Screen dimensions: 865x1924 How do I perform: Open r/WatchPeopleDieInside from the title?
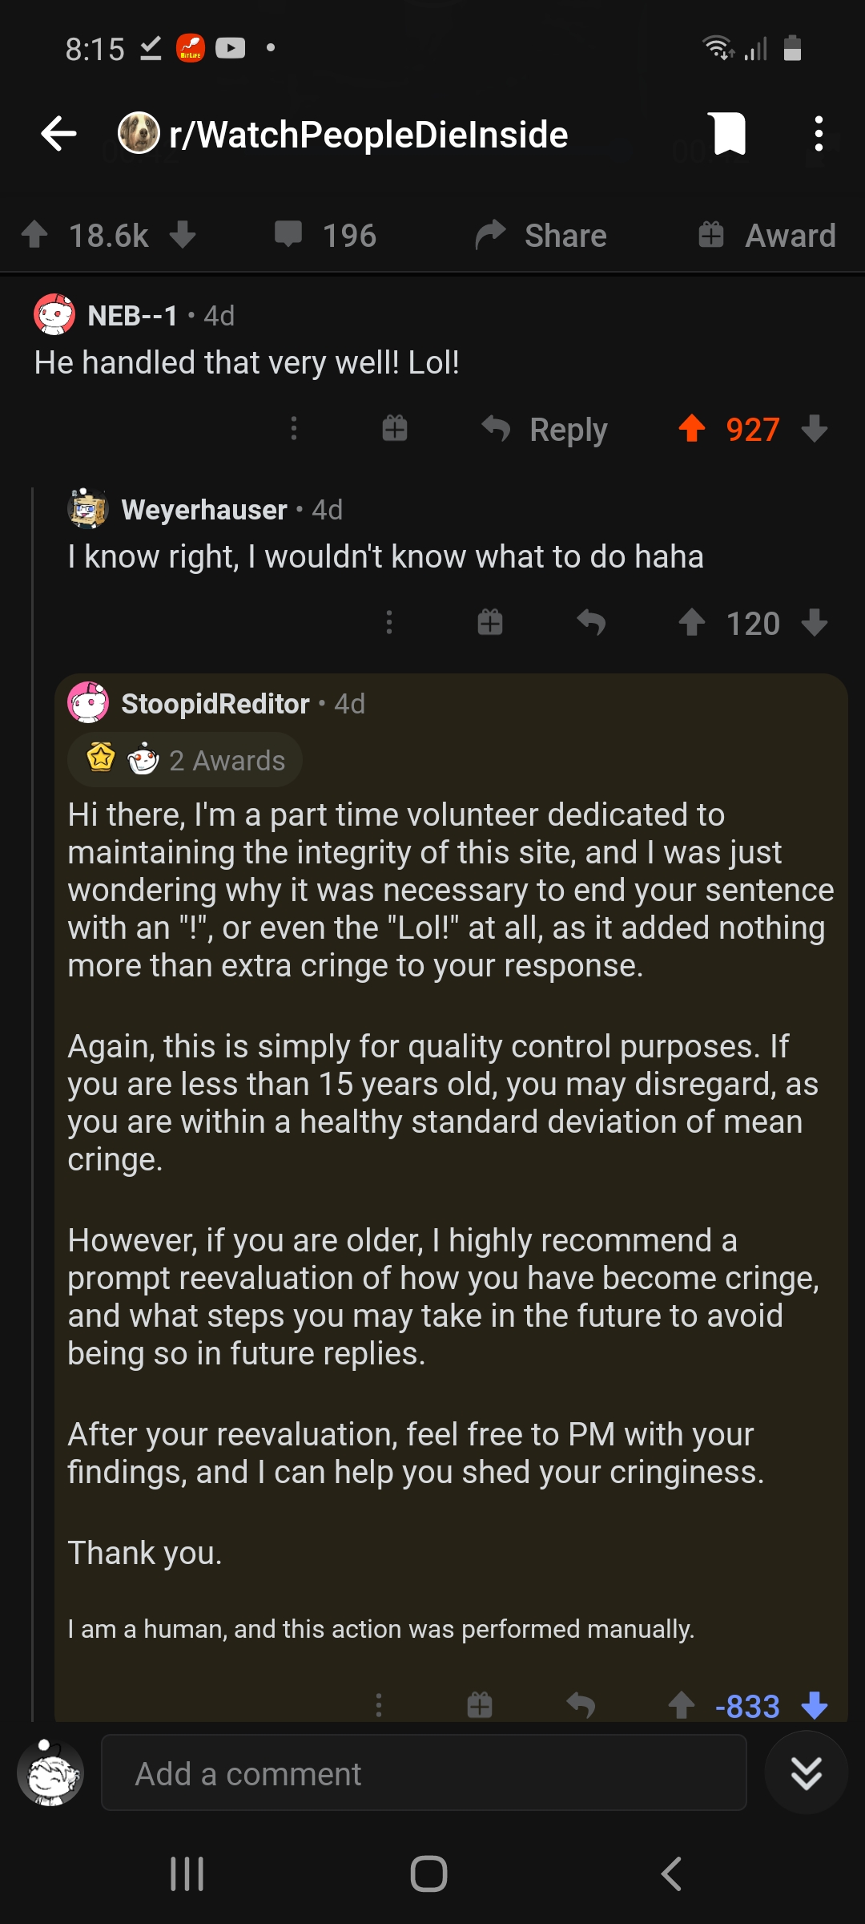pyautogui.click(x=368, y=134)
